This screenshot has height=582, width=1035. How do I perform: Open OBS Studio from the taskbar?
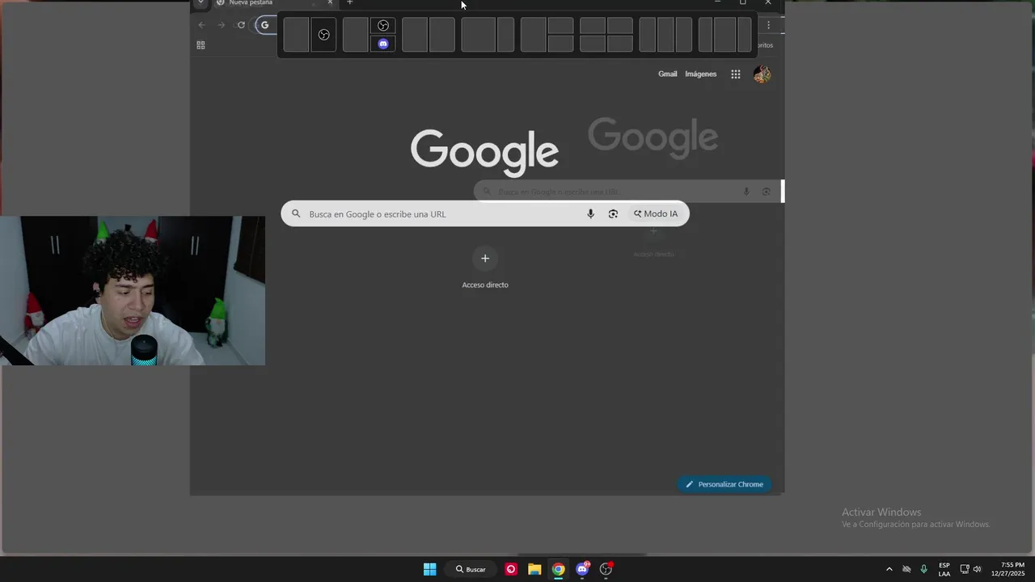[x=606, y=569]
